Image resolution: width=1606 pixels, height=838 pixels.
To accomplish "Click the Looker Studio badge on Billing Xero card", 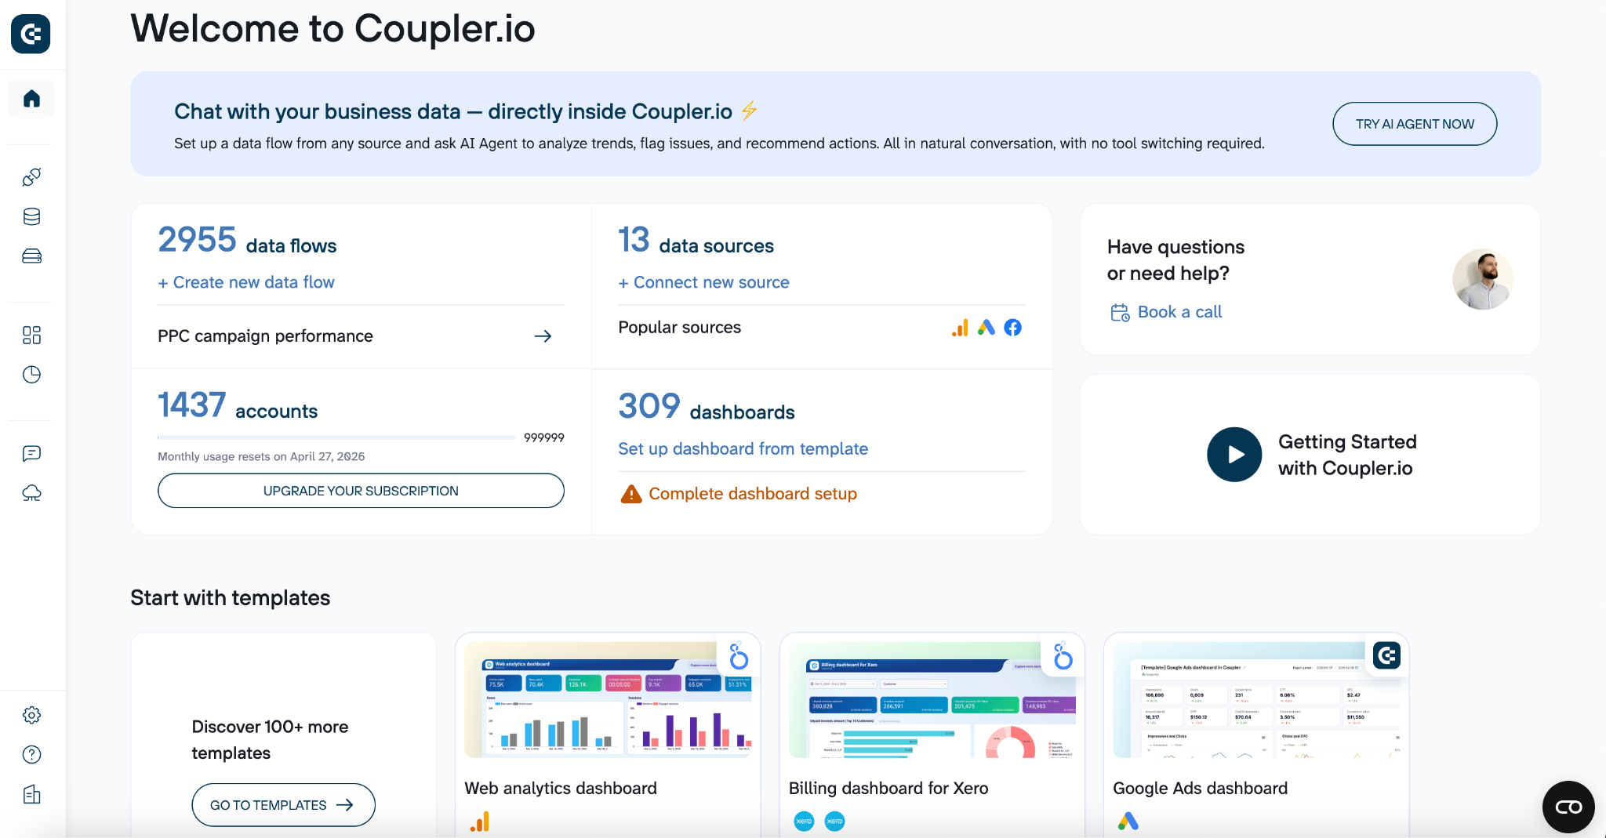I will (x=1063, y=656).
